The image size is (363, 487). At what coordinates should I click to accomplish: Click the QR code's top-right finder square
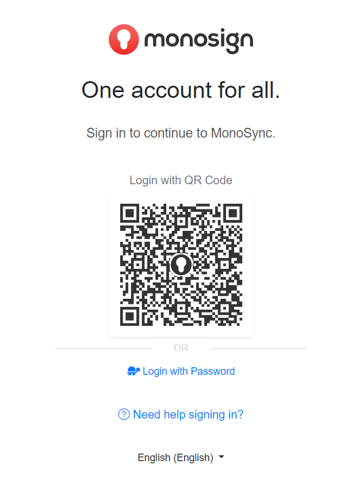232,214
